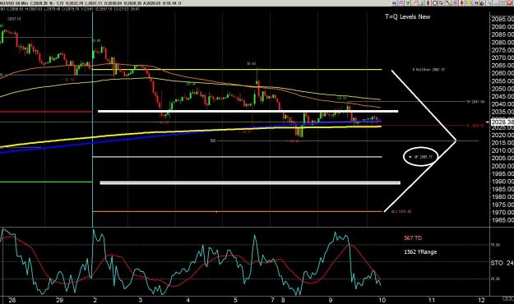Click date label 5 on time axis
The width and height of the screenshot is (514, 304).
pos(236,300)
